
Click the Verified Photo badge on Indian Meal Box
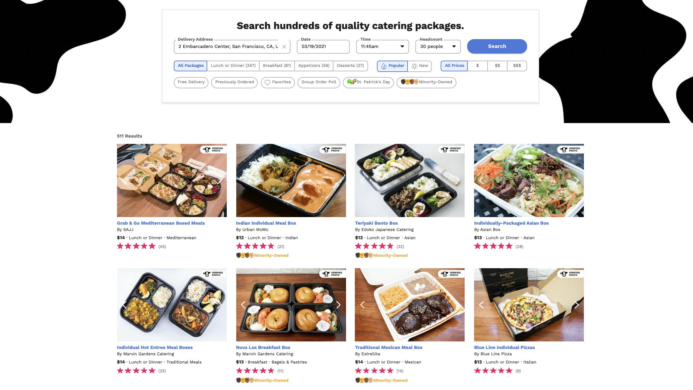[332, 150]
